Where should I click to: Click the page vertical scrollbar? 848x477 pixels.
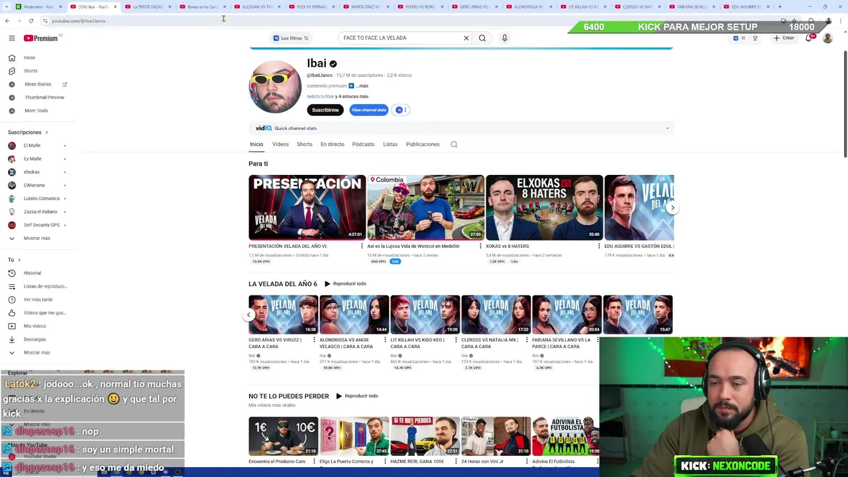(845, 105)
